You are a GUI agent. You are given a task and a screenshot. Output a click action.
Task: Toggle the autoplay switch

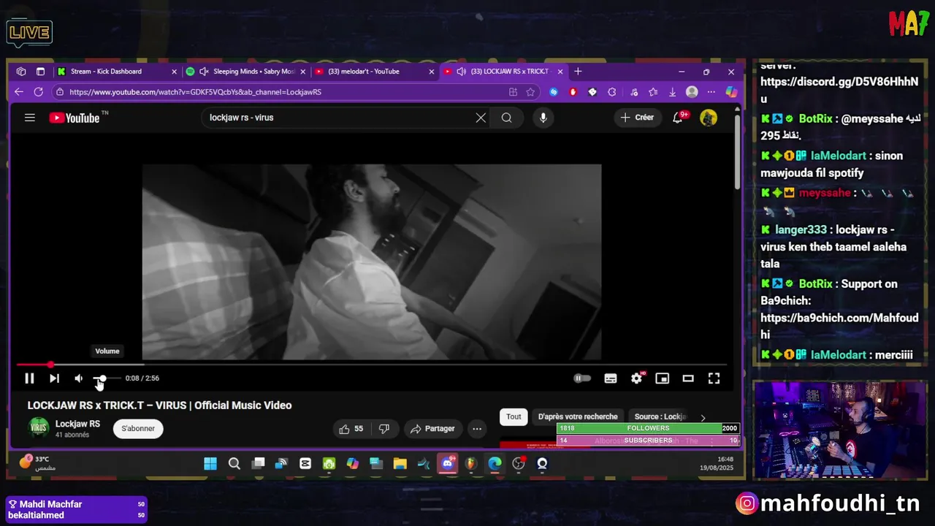coord(582,378)
